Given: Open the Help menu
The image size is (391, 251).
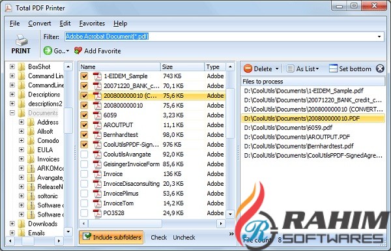Looking at the screenshot, I should [x=120, y=23].
